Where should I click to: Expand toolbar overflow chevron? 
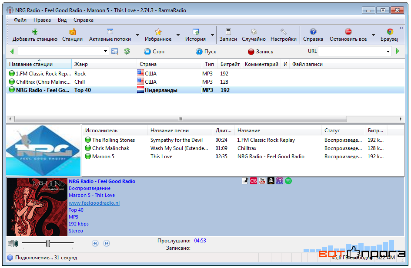click(401, 28)
